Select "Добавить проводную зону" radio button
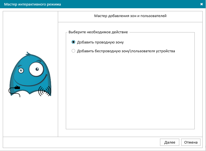206x151 pixels. tap(73, 42)
